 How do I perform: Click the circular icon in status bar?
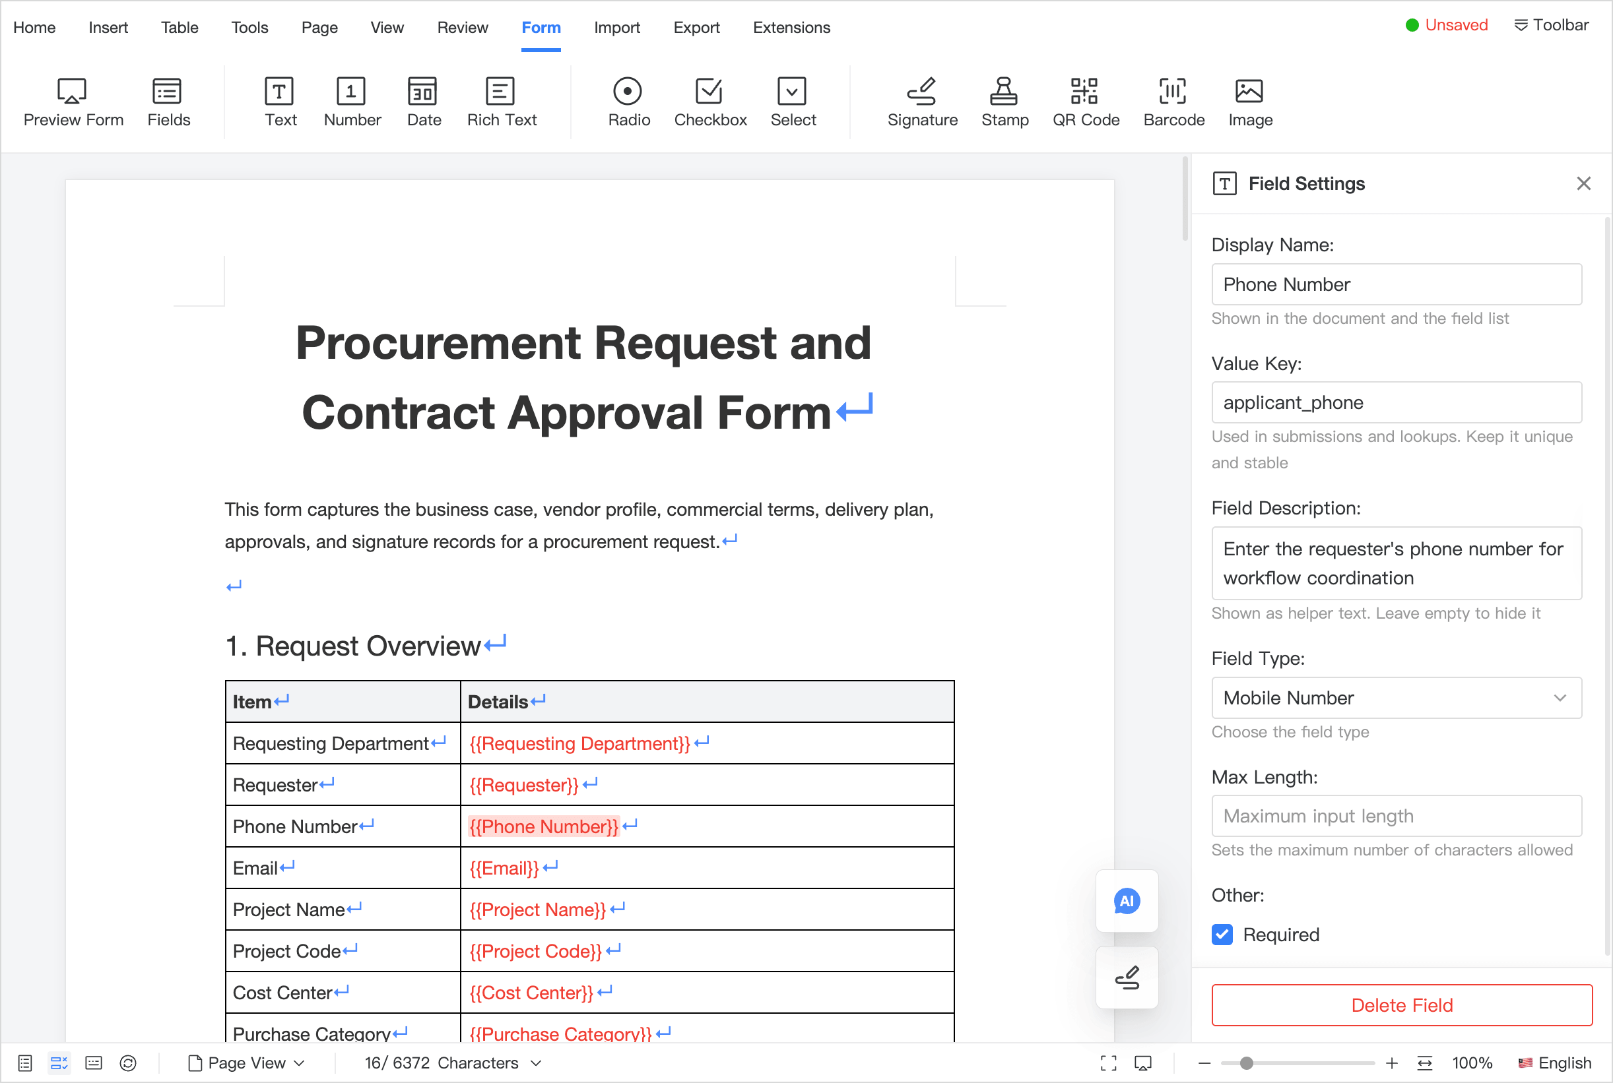[128, 1063]
